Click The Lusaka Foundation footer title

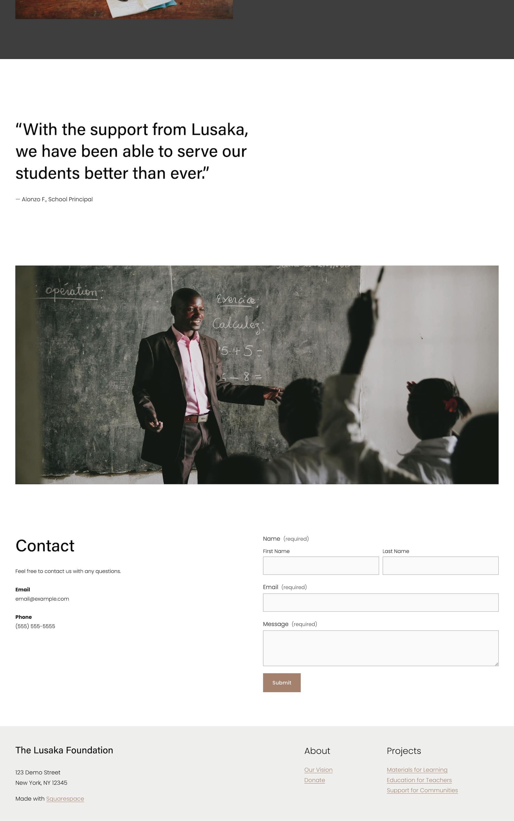(64, 750)
